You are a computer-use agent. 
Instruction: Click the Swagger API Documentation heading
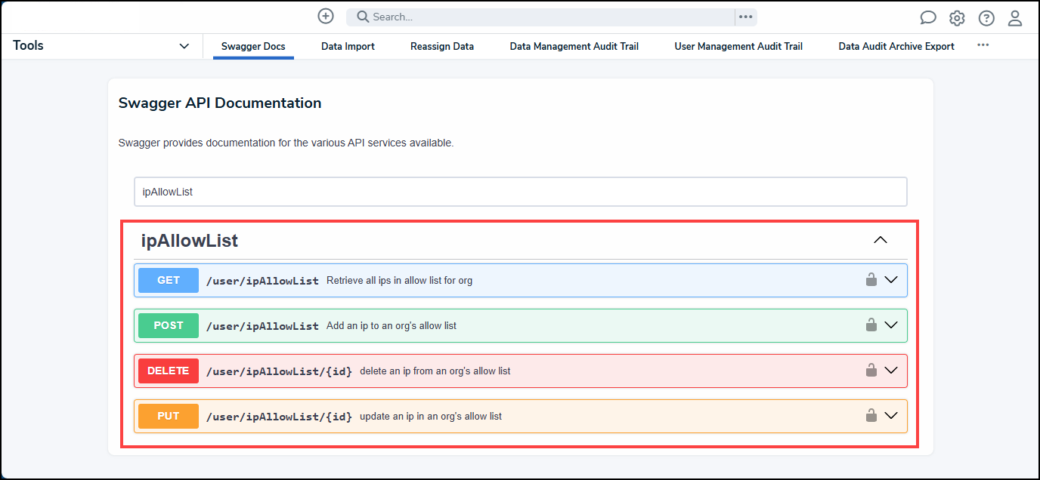220,103
